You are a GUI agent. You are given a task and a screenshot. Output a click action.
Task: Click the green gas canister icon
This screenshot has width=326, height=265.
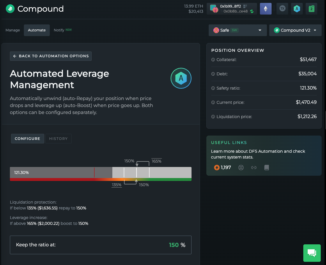pyautogui.click(x=311, y=9)
